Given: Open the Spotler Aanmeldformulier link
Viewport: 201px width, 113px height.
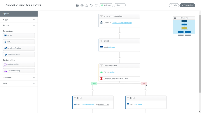Looking at the screenshot, I should click(x=122, y=23).
